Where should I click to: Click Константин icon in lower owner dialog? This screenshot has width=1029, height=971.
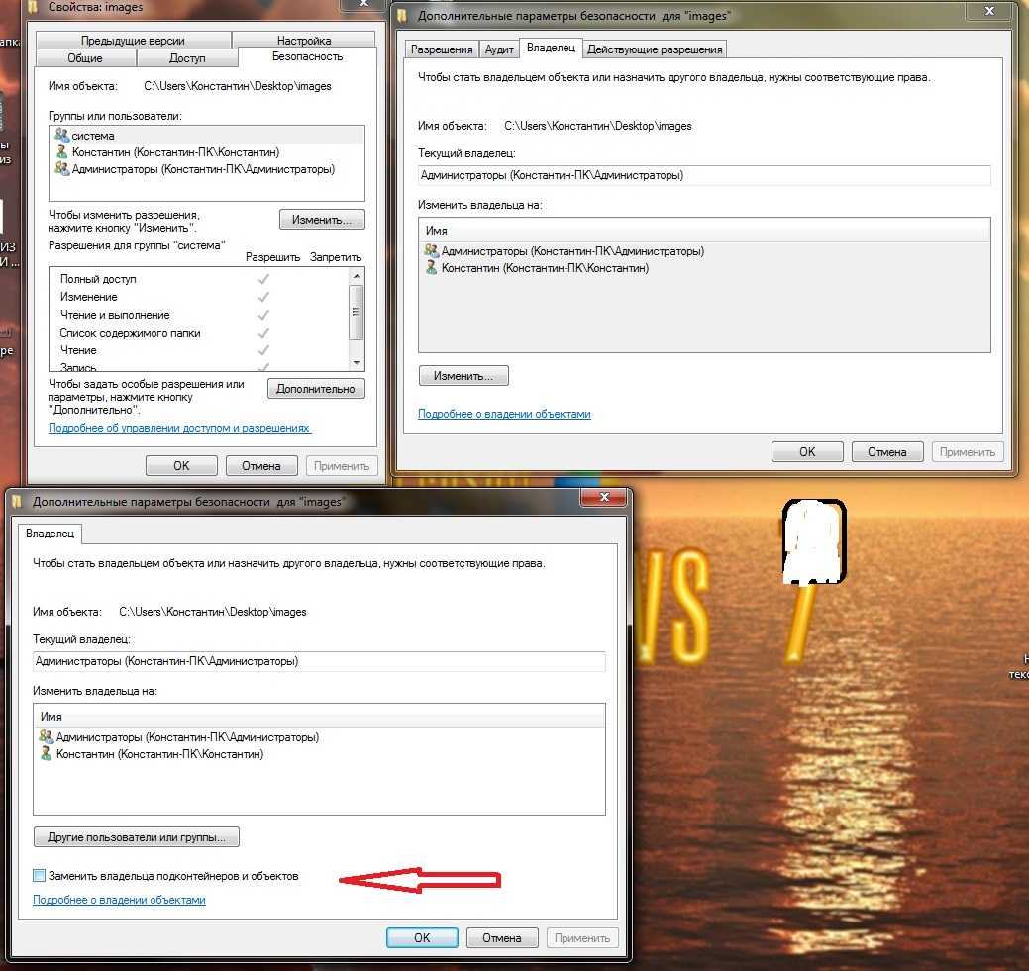pyautogui.click(x=46, y=754)
